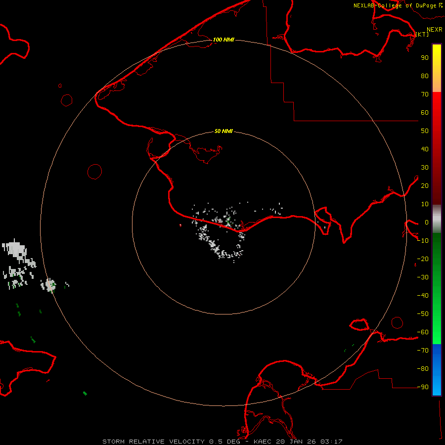
Task: Click the -10 value on the velocity scale
Action: tap(423, 241)
